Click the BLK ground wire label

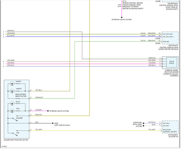point(37,122)
